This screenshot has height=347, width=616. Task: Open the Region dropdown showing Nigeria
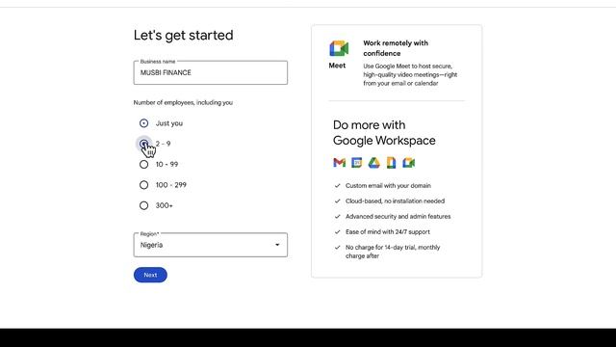pos(211,245)
